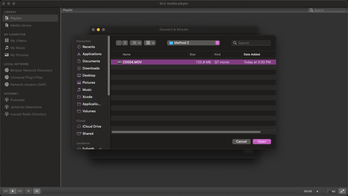Click the back navigation arrow in file dialog
Image resolution: width=348 pixels, height=196 pixels.
click(x=119, y=43)
